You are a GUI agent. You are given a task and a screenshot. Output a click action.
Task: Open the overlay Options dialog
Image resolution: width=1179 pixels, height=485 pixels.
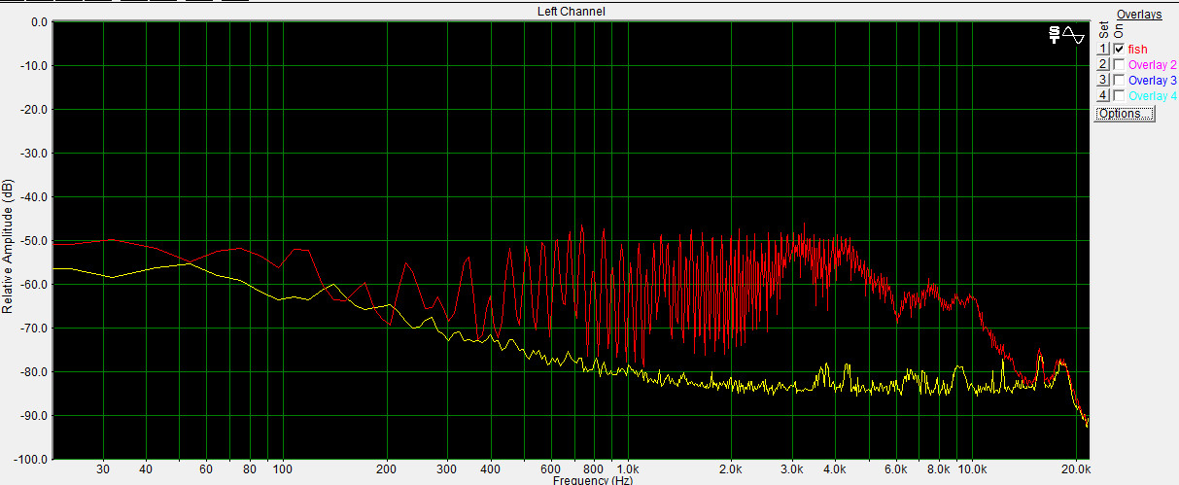1125,114
